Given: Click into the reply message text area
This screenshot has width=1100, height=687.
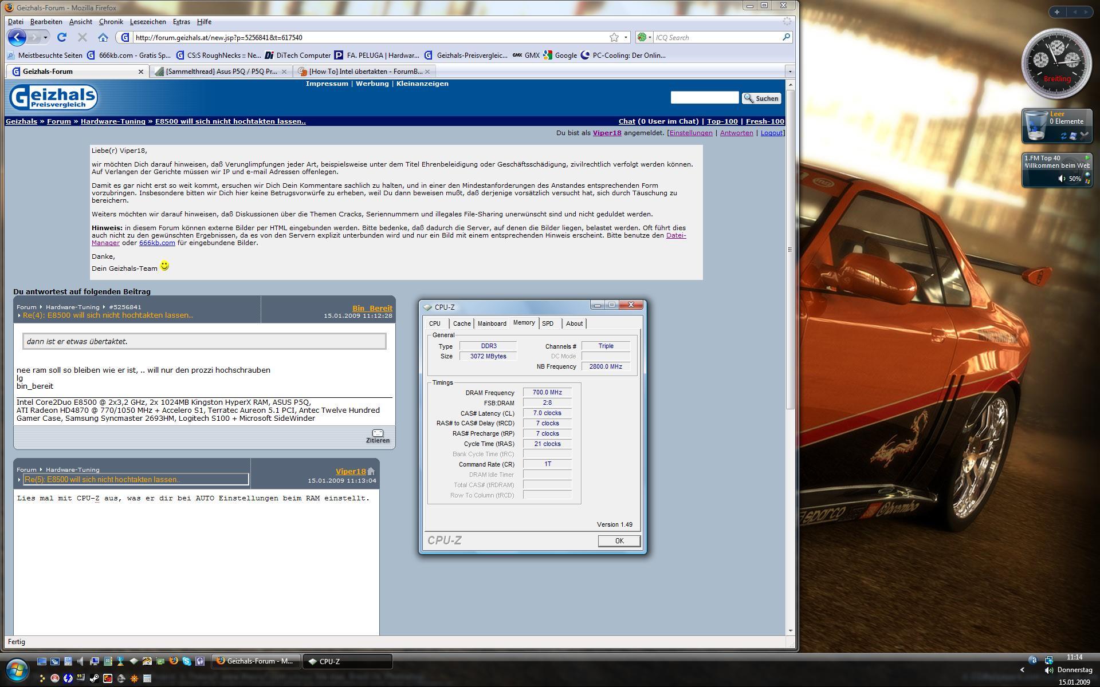Looking at the screenshot, I should (197, 561).
